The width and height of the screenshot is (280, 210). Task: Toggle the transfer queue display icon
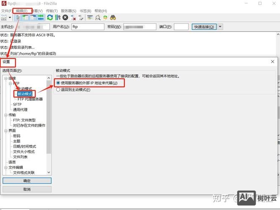click(x=41, y=18)
